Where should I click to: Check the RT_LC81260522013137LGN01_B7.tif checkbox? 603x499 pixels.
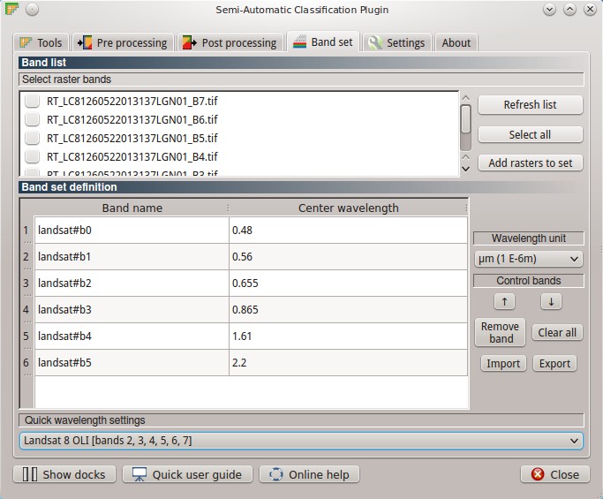(x=32, y=102)
